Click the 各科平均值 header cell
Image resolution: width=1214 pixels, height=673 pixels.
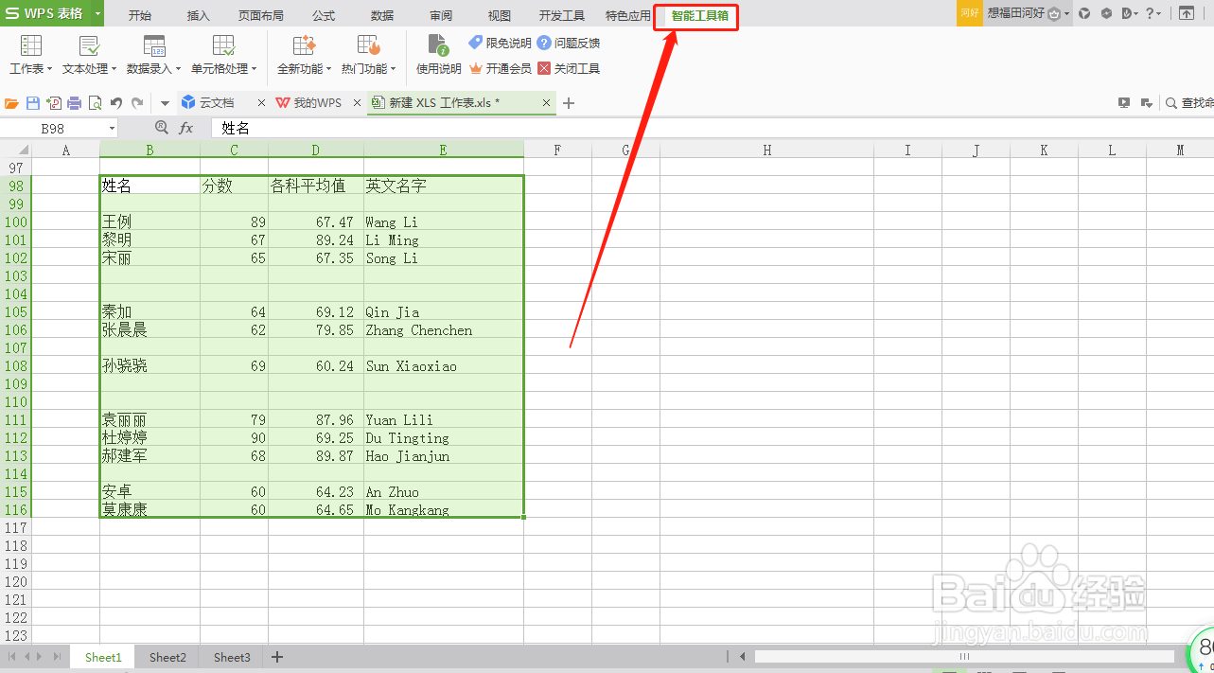point(316,186)
